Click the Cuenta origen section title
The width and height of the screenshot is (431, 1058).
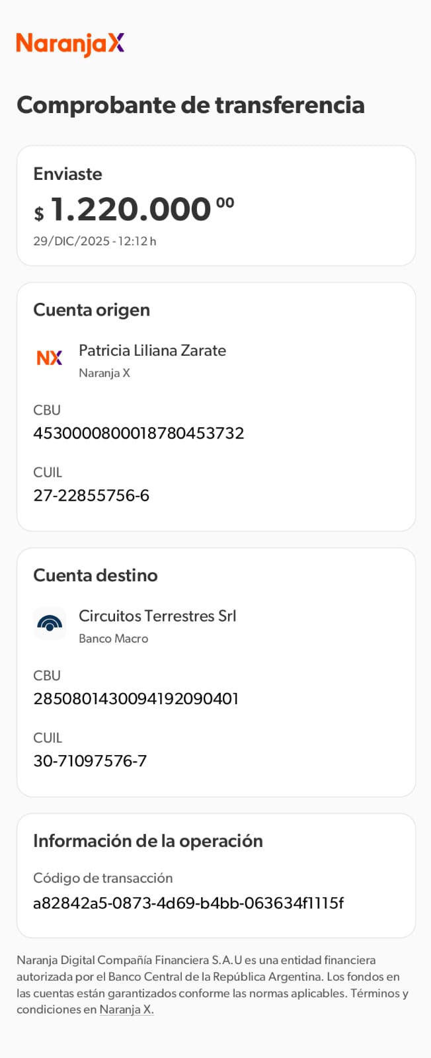[x=91, y=310]
